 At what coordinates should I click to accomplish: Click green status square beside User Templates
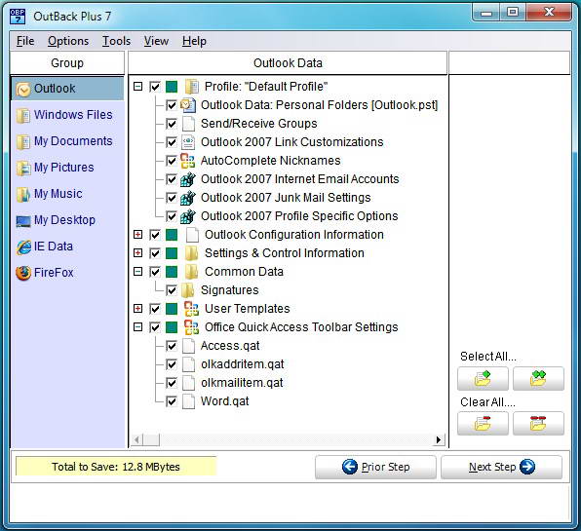coord(172,309)
